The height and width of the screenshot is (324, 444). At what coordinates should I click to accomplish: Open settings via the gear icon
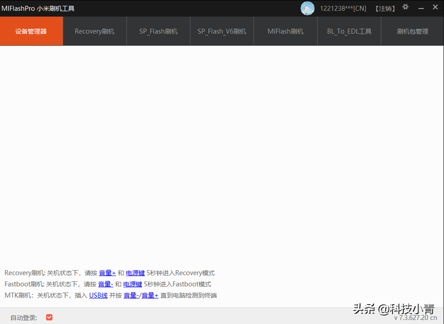(405, 8)
